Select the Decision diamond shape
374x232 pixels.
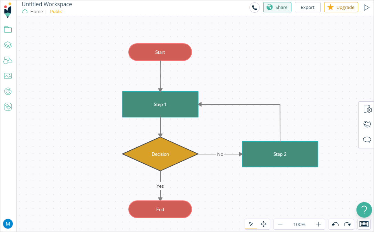(160, 154)
